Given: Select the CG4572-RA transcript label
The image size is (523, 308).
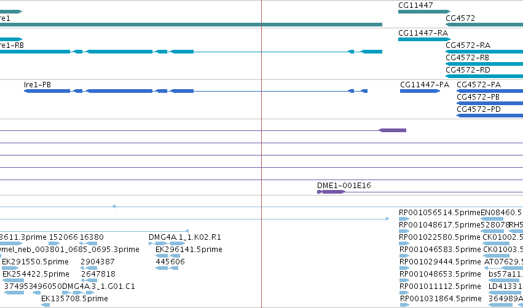Looking at the screenshot, I should [468, 45].
